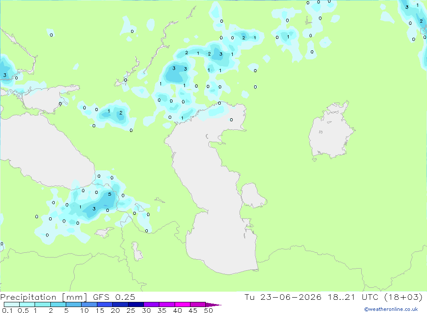This screenshot has height=313, width=427.
Task: Click the legend tick label "45"
Action: (x=193, y=310)
